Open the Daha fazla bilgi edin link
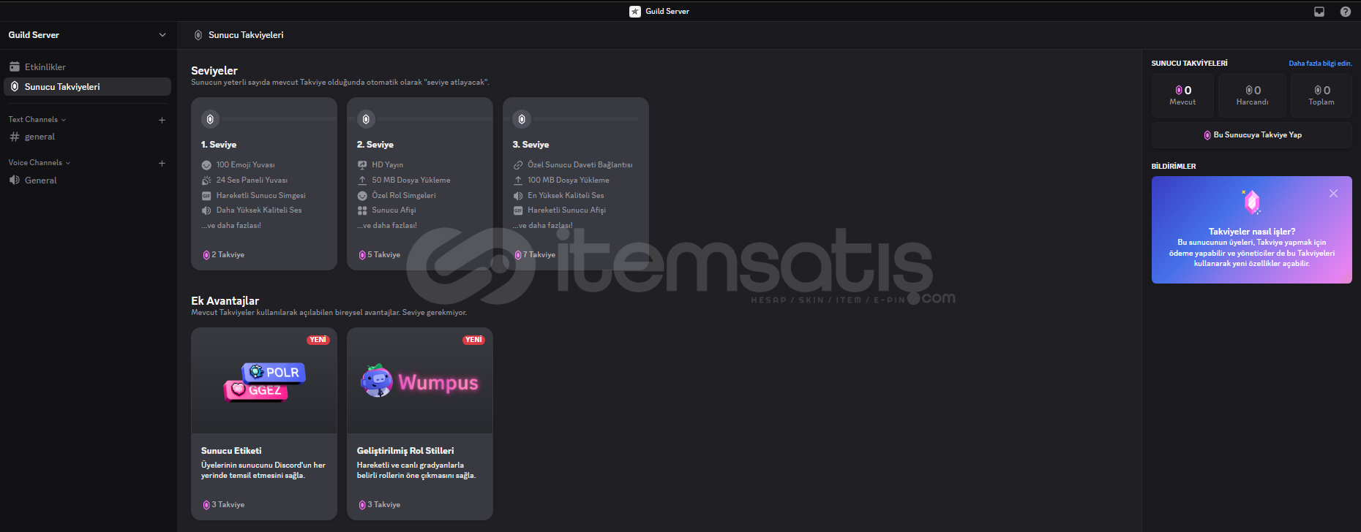Image resolution: width=1361 pixels, height=532 pixels. click(1320, 64)
